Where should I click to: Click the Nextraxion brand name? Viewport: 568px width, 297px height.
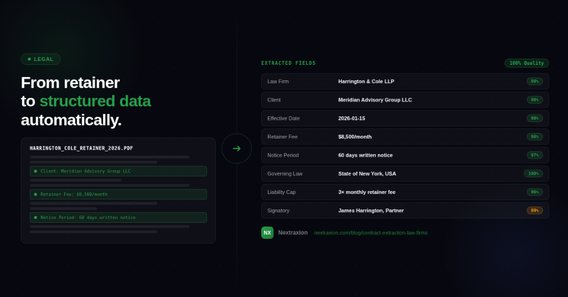[x=293, y=233]
